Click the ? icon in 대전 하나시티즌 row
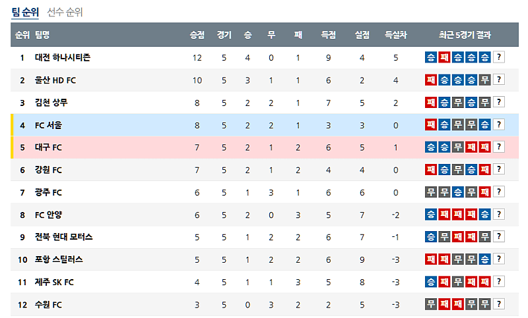 pos(499,57)
